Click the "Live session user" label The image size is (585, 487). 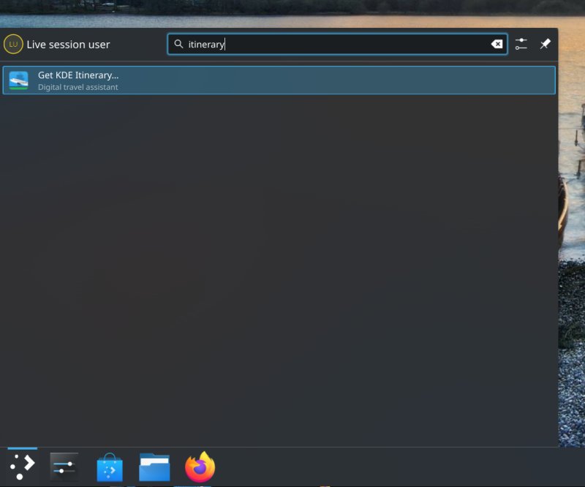coord(69,44)
